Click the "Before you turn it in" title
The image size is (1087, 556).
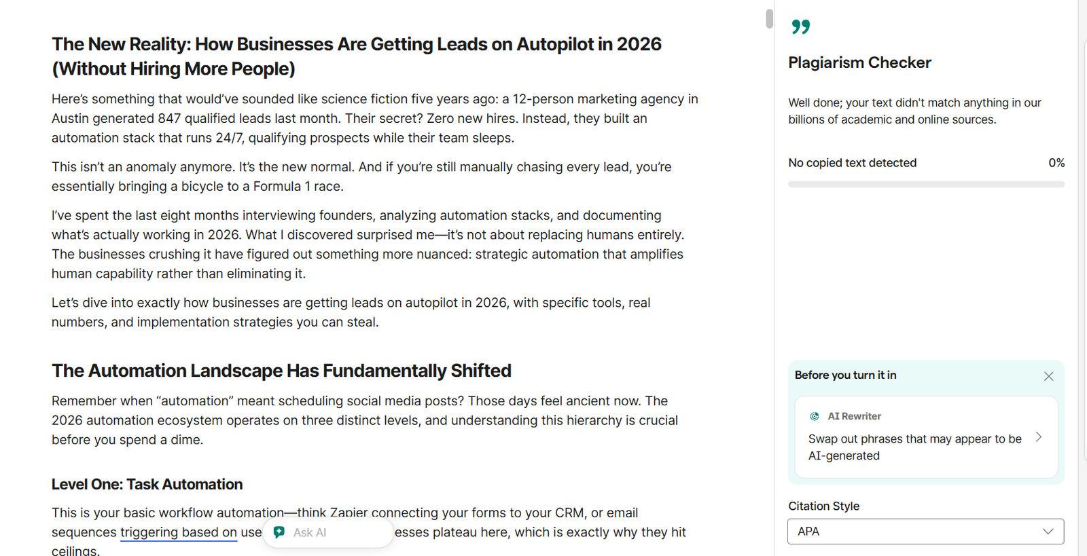(x=845, y=375)
